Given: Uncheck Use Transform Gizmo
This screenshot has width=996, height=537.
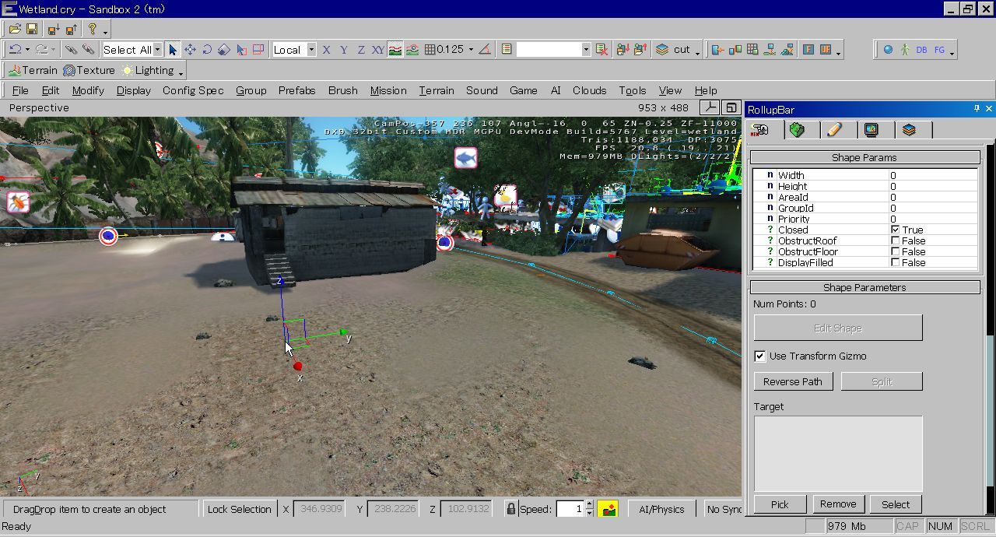Looking at the screenshot, I should (760, 356).
